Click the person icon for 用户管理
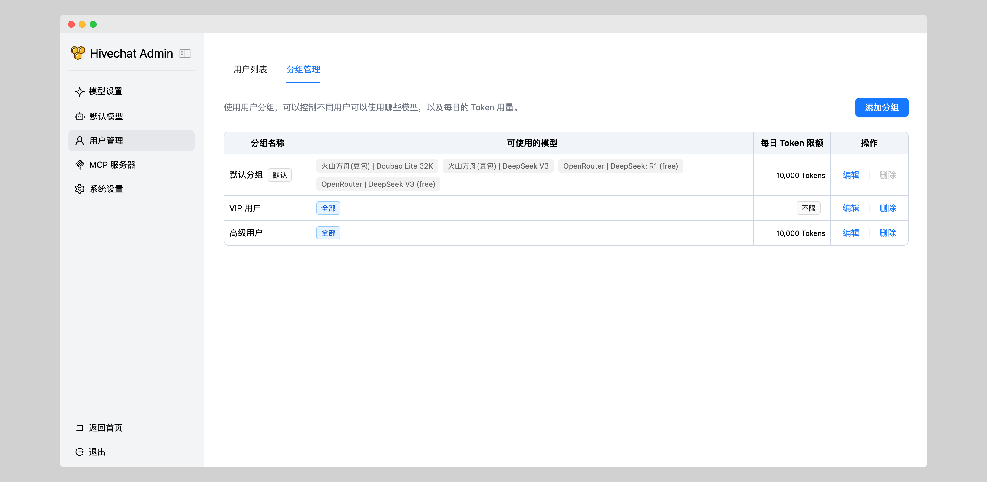 click(80, 141)
